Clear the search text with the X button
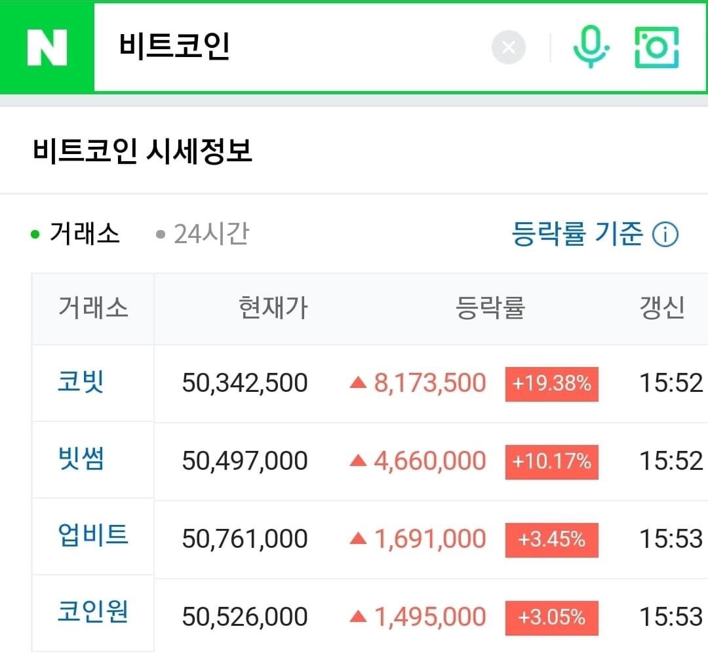This screenshot has width=708, height=656. [509, 47]
